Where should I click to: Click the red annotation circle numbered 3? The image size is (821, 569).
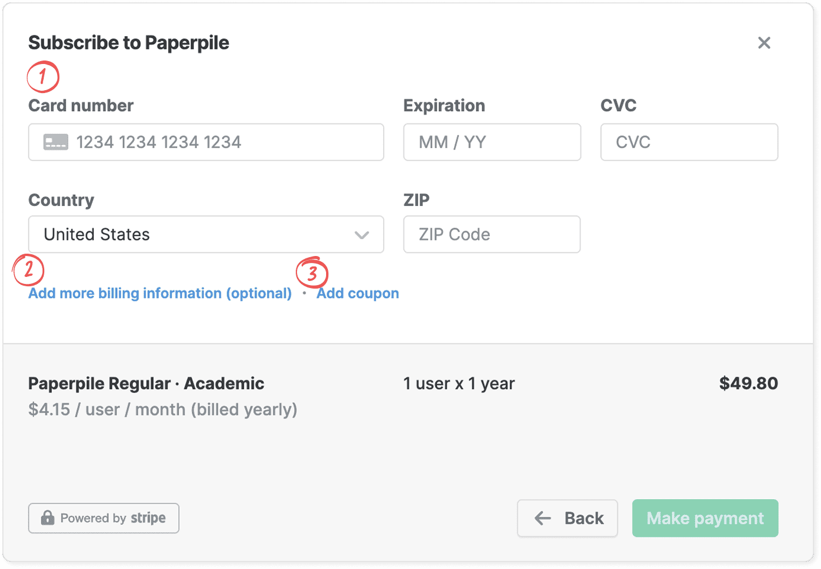312,272
